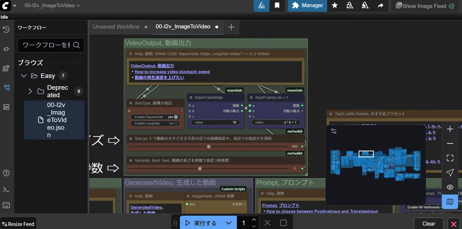Open How to choose between PositiveInput link
Image resolution: width=462 pixels, height=229 pixels.
pyautogui.click(x=322, y=211)
